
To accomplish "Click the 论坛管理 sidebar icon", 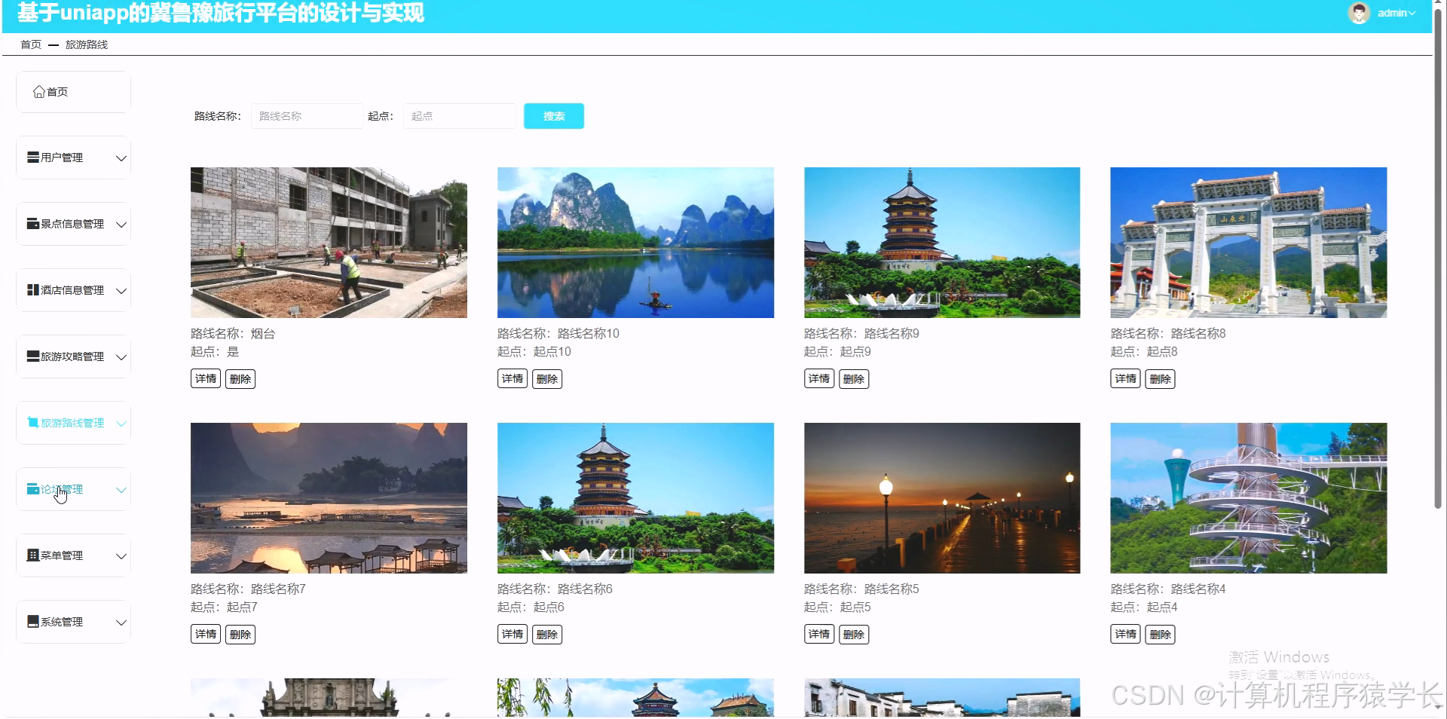I will [33, 489].
